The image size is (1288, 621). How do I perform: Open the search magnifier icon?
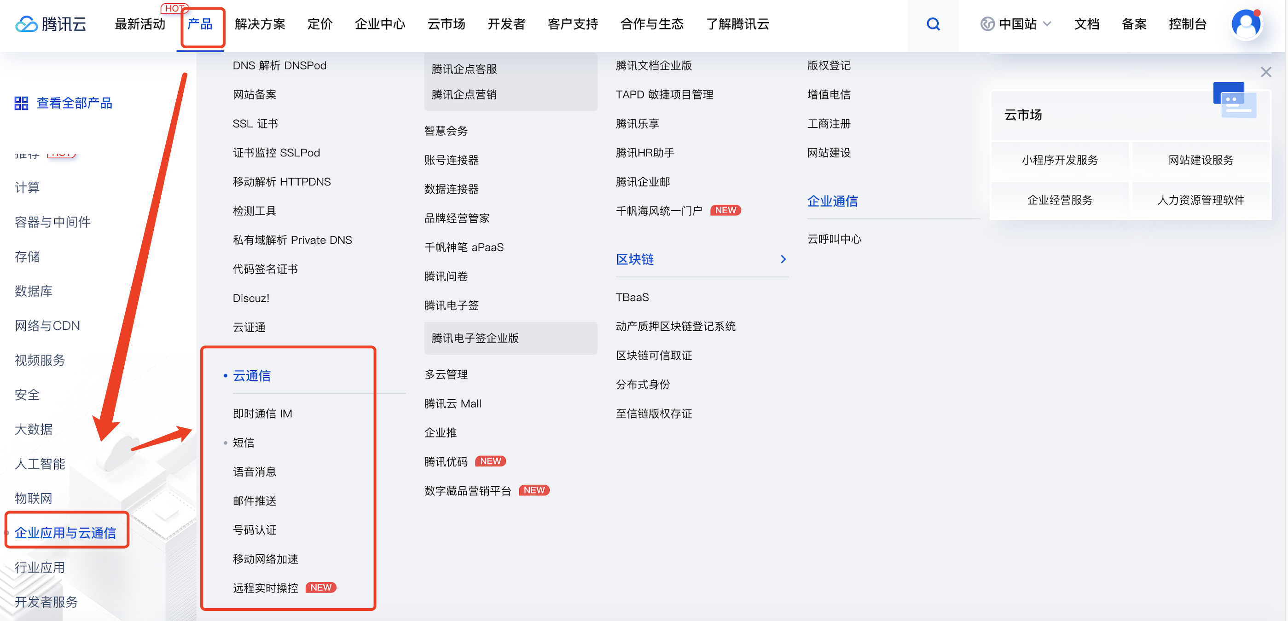tap(933, 23)
